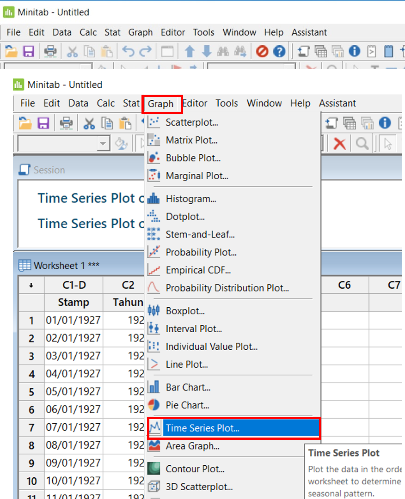Select Empirical CDF... menu entry
405x499 pixels.
click(233, 270)
